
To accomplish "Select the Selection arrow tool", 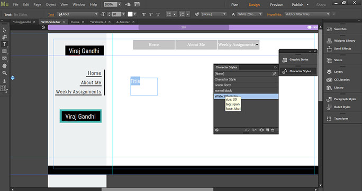I will tap(4, 30).
